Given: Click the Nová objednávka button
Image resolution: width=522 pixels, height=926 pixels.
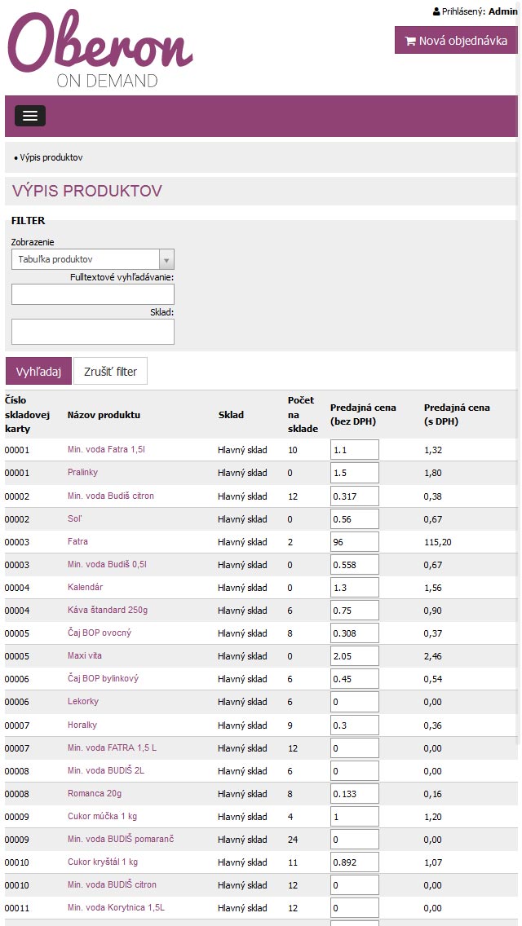Looking at the screenshot, I should pyautogui.click(x=456, y=40).
